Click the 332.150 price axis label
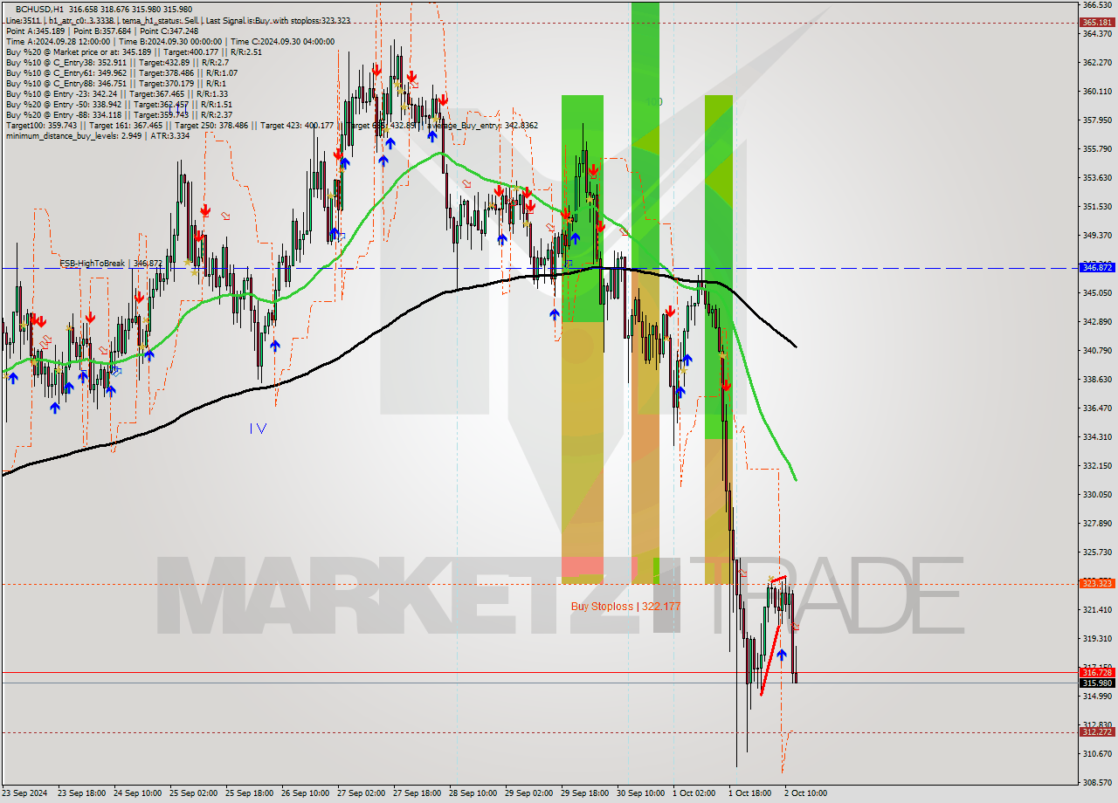This screenshot has height=803, width=1118. coord(1098,465)
